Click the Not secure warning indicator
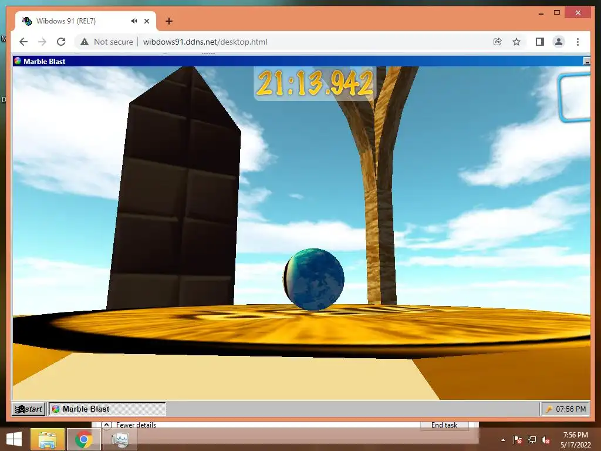 click(107, 42)
